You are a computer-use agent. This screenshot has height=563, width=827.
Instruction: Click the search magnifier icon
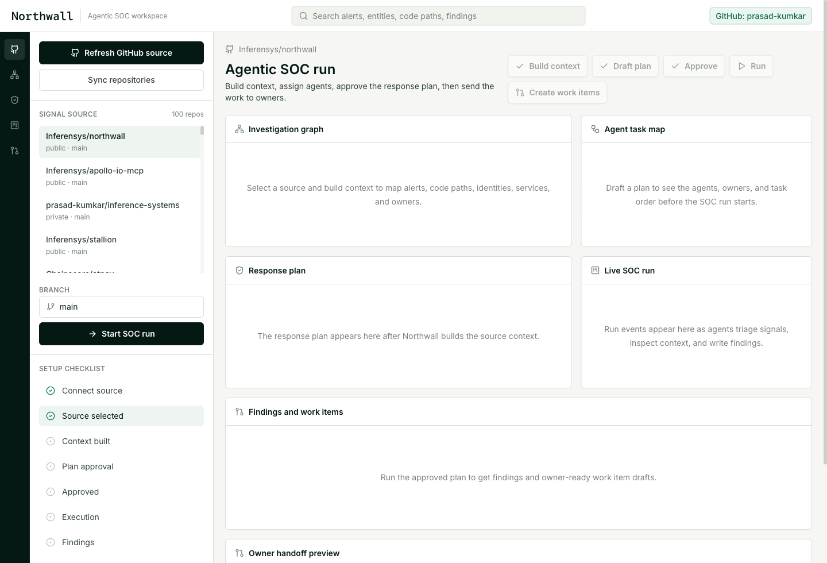tap(303, 16)
